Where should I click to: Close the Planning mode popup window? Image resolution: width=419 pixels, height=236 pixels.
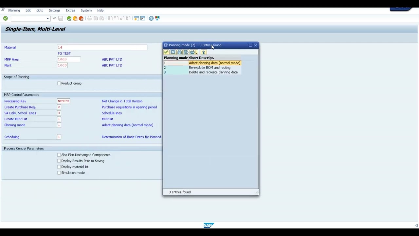[x=256, y=45]
